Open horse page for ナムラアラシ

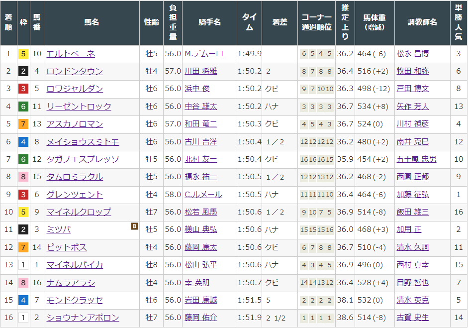coord(71,283)
